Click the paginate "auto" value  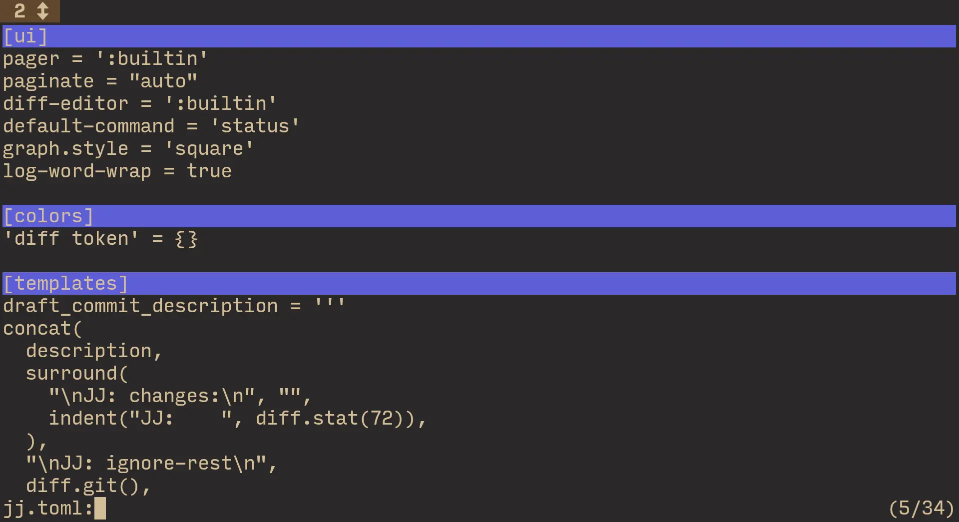(163, 81)
